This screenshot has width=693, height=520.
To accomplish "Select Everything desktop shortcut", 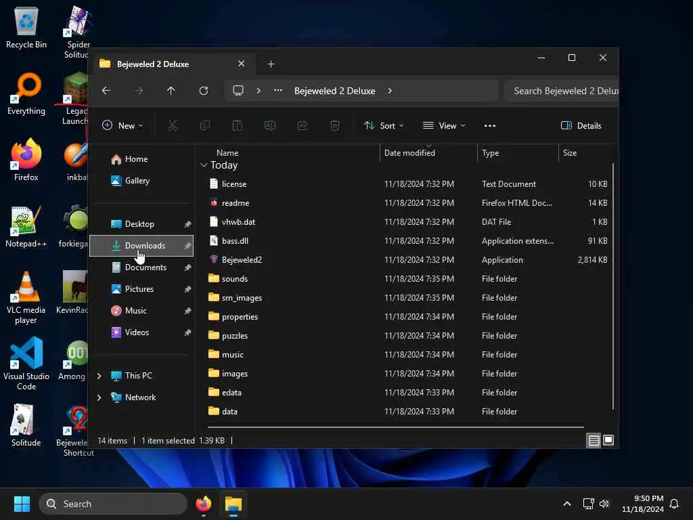I will coord(26,94).
